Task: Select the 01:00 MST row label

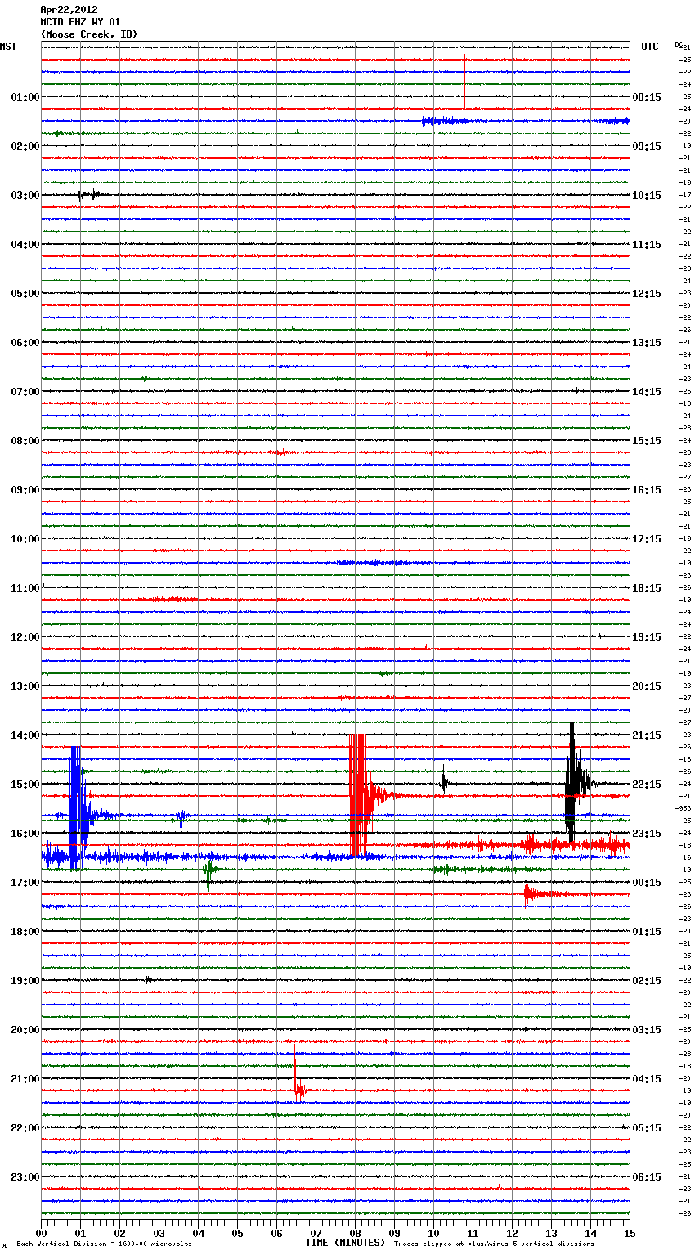Action: 25,97
